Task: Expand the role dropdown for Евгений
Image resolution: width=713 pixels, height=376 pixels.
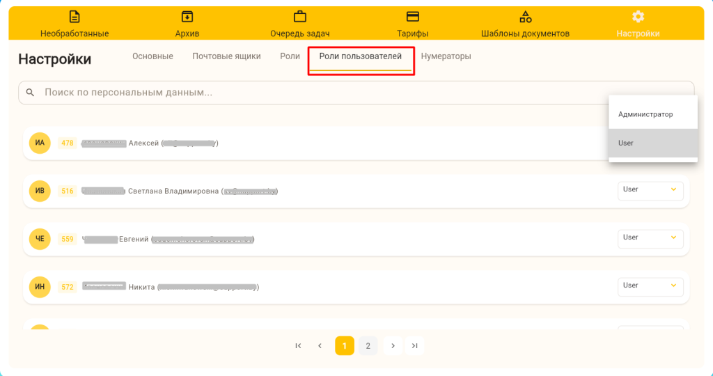Action: 650,238
